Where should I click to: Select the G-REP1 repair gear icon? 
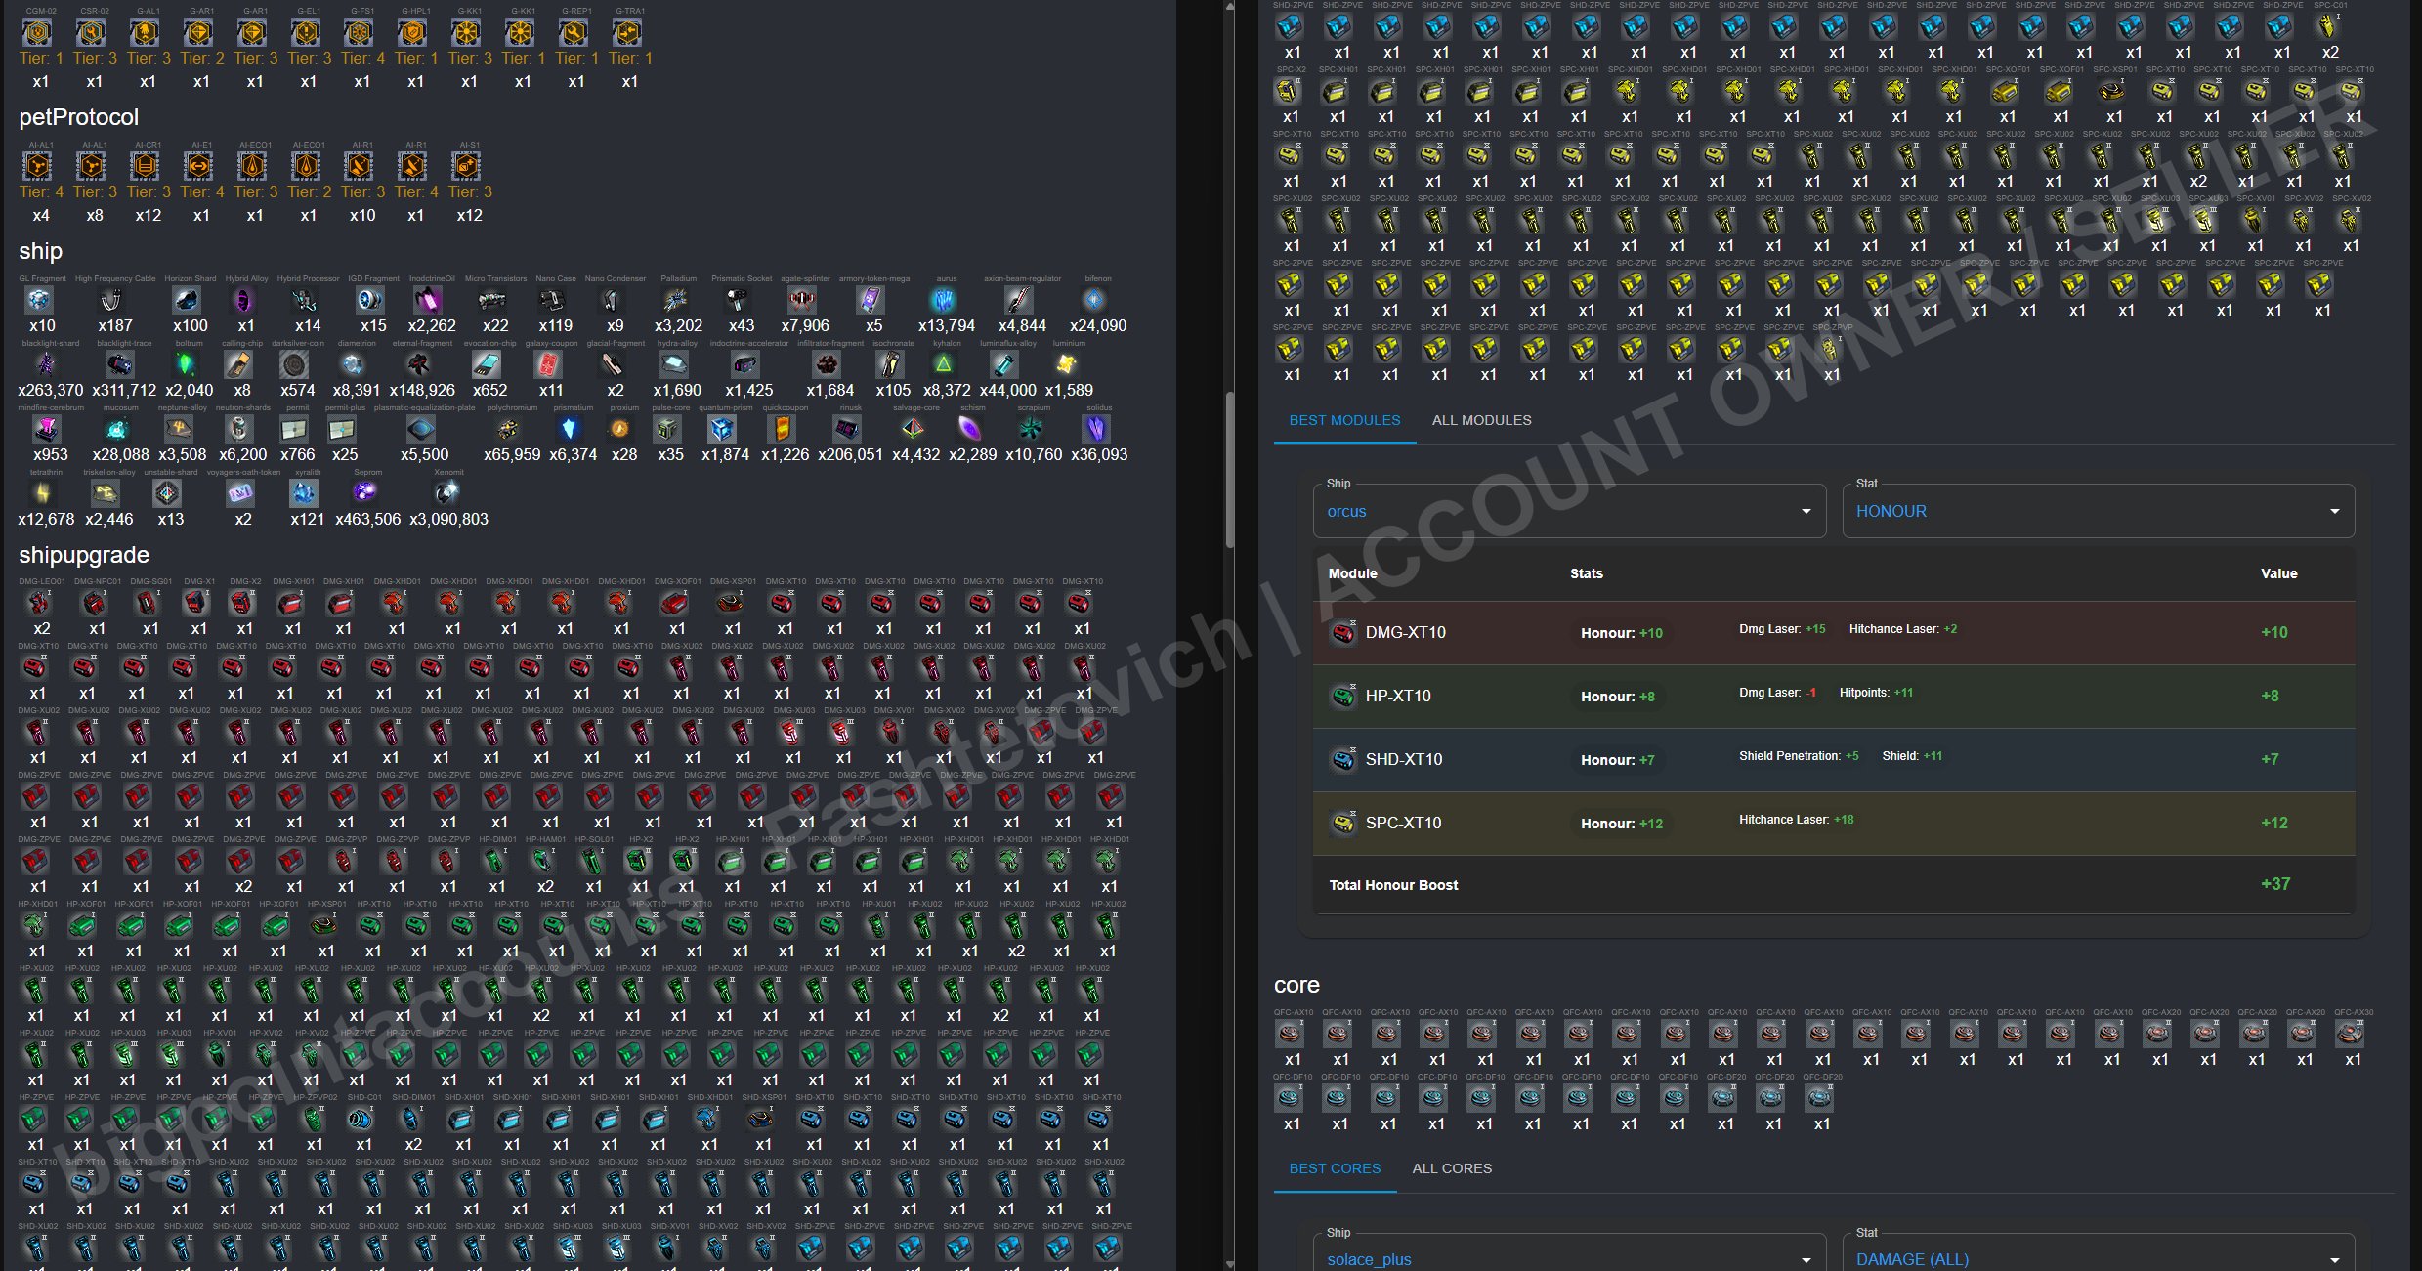pyautogui.click(x=574, y=33)
